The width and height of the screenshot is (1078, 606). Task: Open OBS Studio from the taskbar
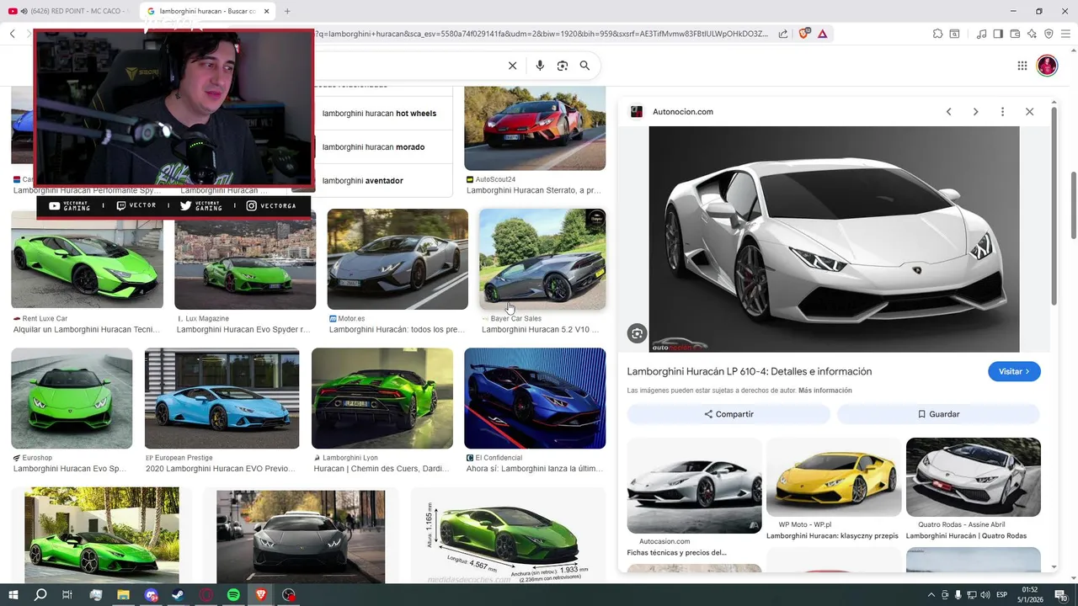tap(289, 595)
